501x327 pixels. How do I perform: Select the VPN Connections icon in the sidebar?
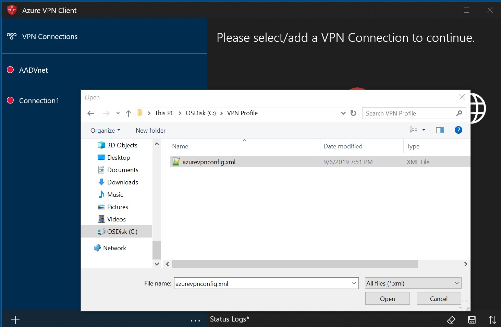pos(12,36)
